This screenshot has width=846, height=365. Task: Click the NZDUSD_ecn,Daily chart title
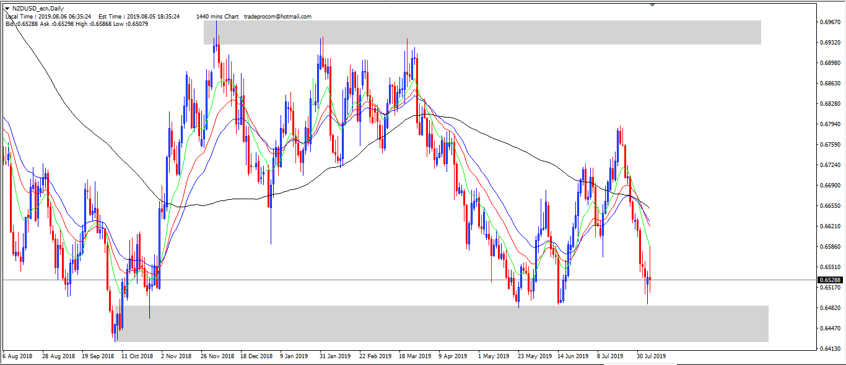tap(38, 9)
